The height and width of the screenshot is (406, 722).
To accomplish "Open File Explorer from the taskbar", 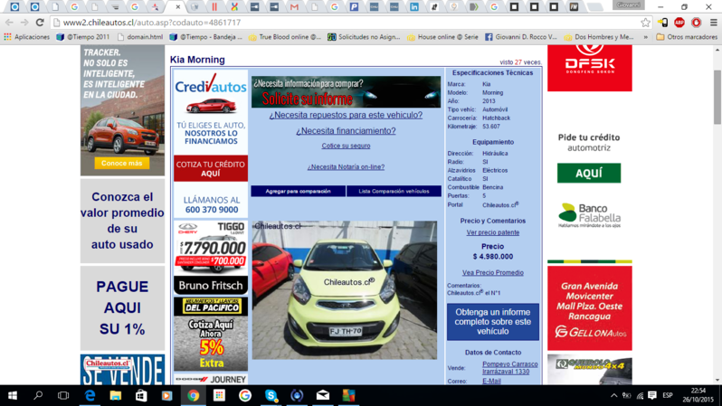I will click(x=115, y=395).
